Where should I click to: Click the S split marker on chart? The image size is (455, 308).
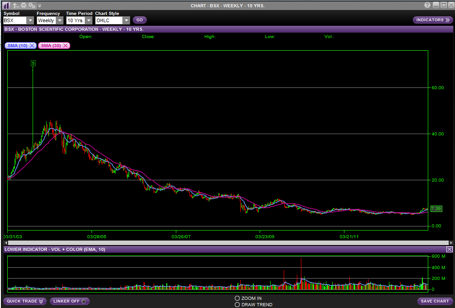click(x=33, y=63)
